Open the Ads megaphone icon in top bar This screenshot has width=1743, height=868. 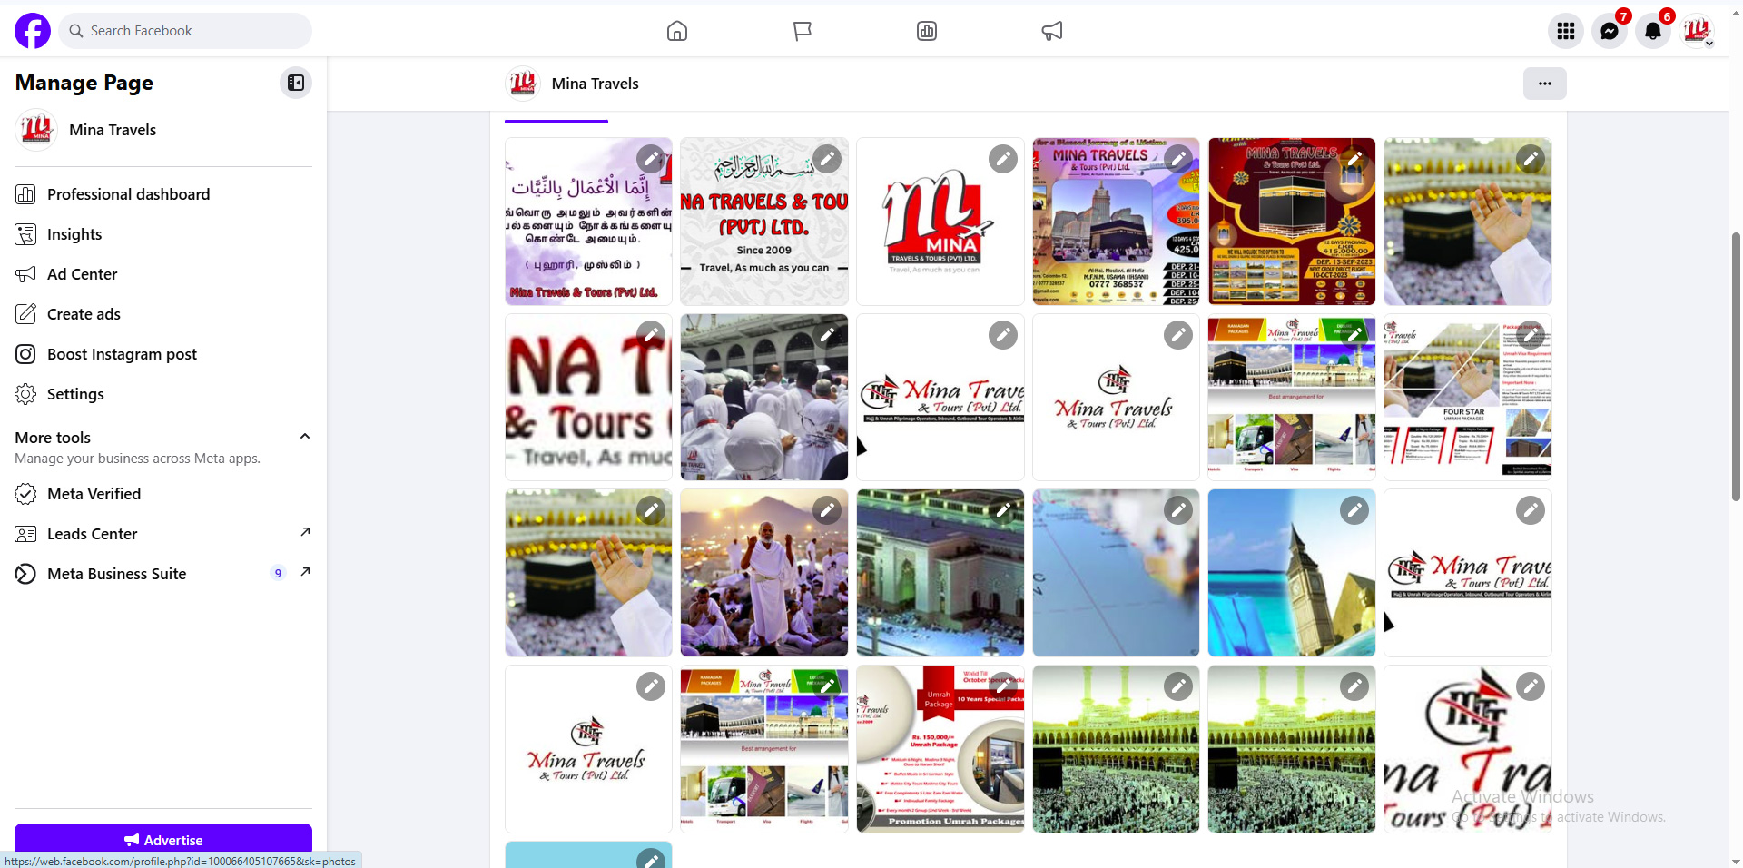coord(1051,31)
